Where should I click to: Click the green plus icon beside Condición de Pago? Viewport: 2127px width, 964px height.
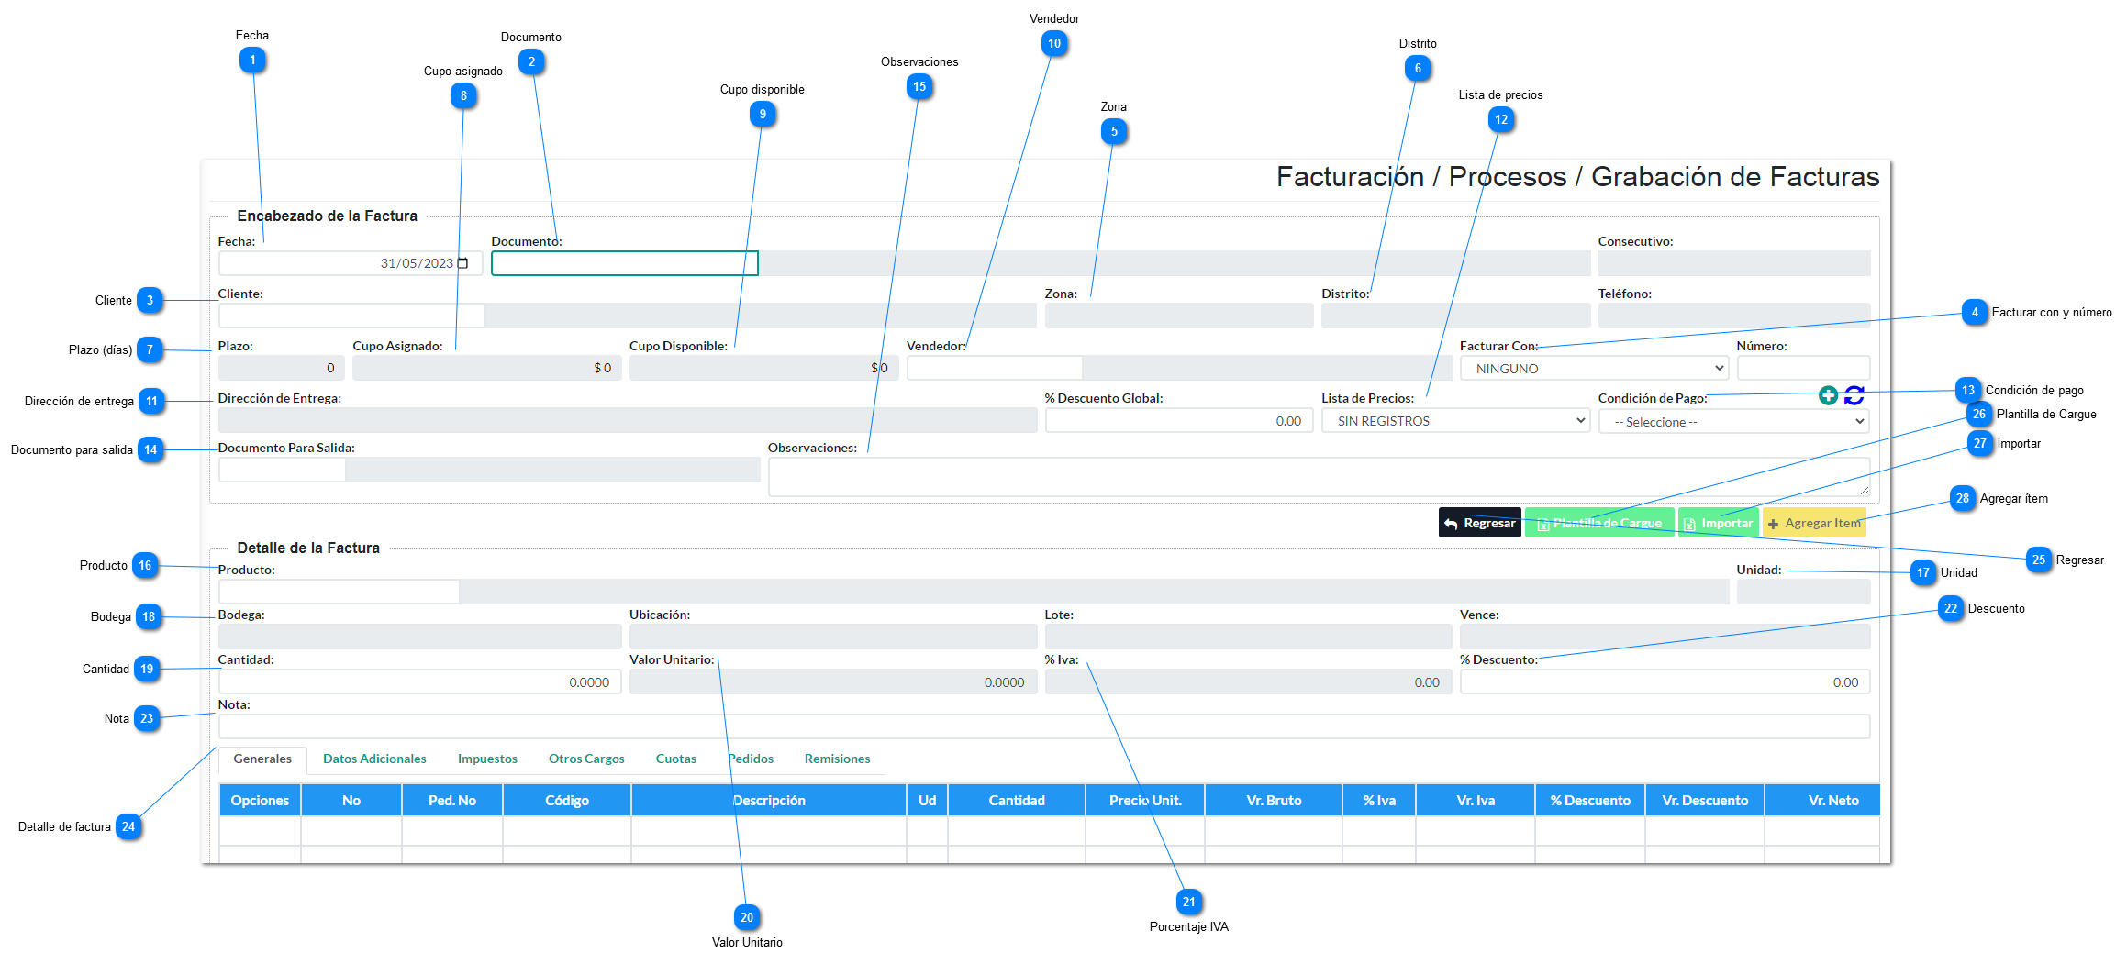click(1828, 395)
